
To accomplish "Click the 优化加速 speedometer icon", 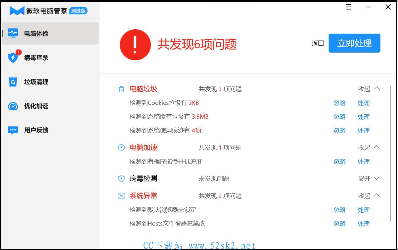I will point(13,106).
